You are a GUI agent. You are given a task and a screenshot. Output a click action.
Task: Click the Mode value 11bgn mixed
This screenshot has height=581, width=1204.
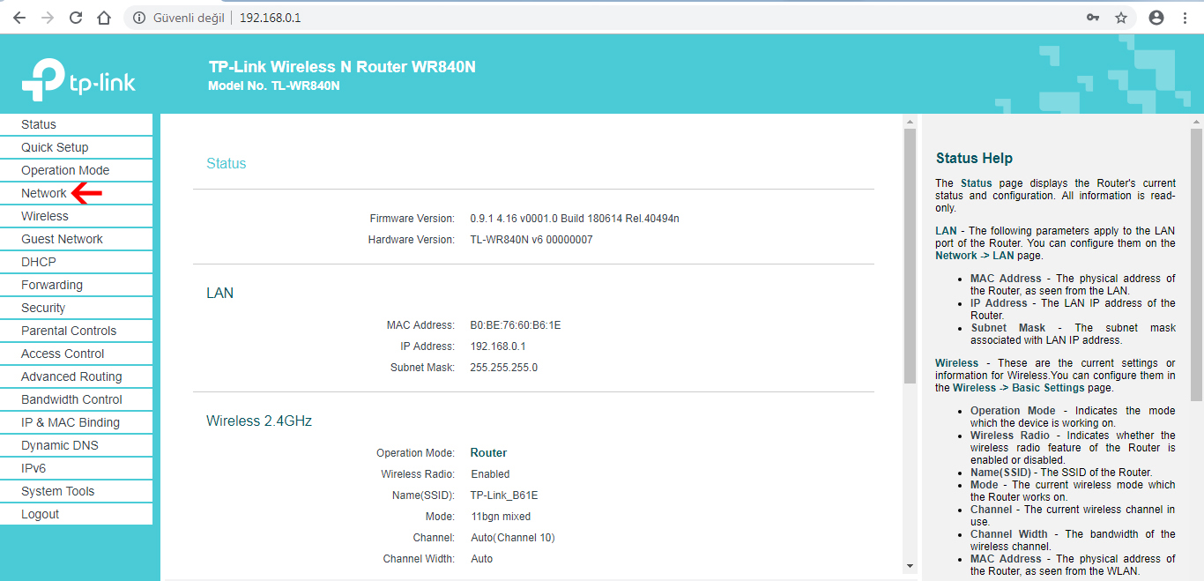(x=501, y=517)
